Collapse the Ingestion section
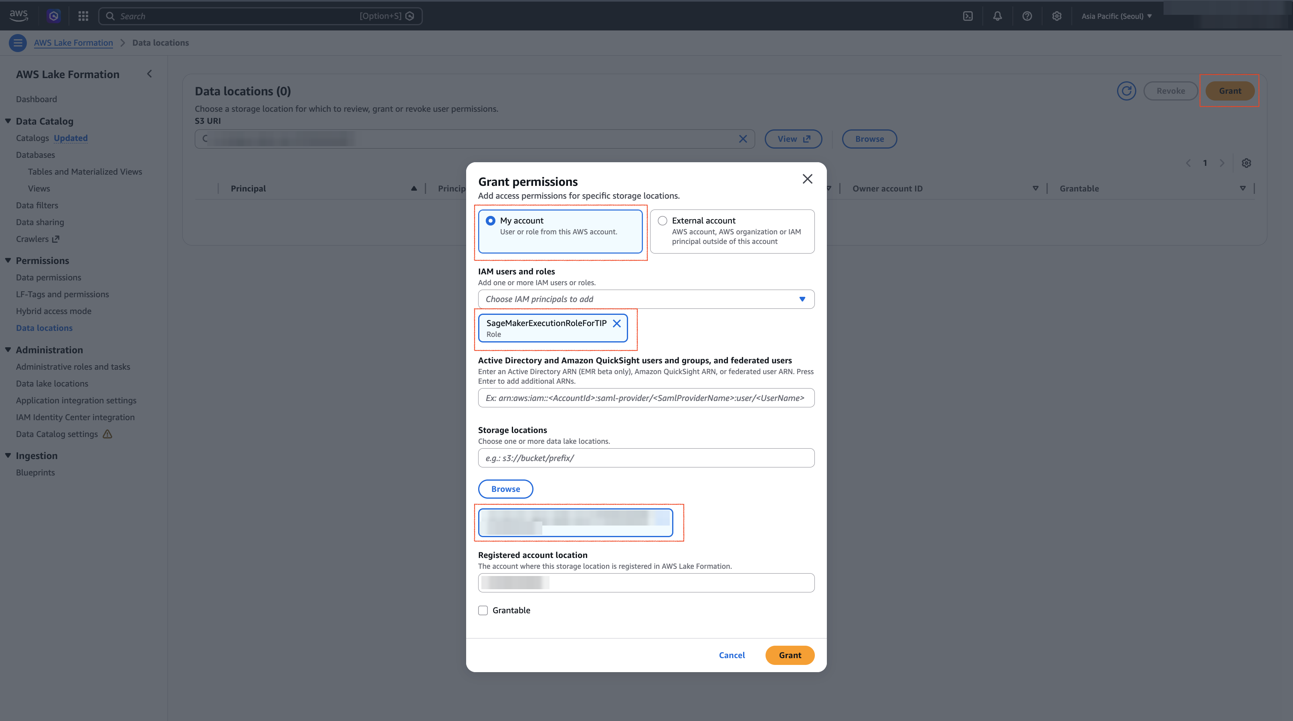1293x721 pixels. pos(8,455)
